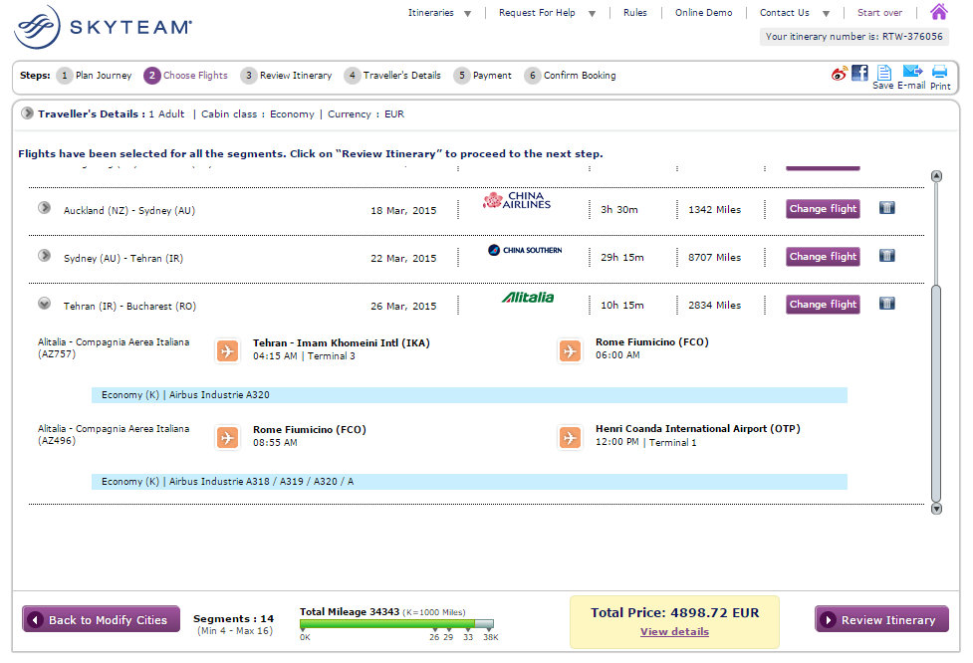View details of total price
This screenshot has width=973, height=663.
pyautogui.click(x=674, y=632)
